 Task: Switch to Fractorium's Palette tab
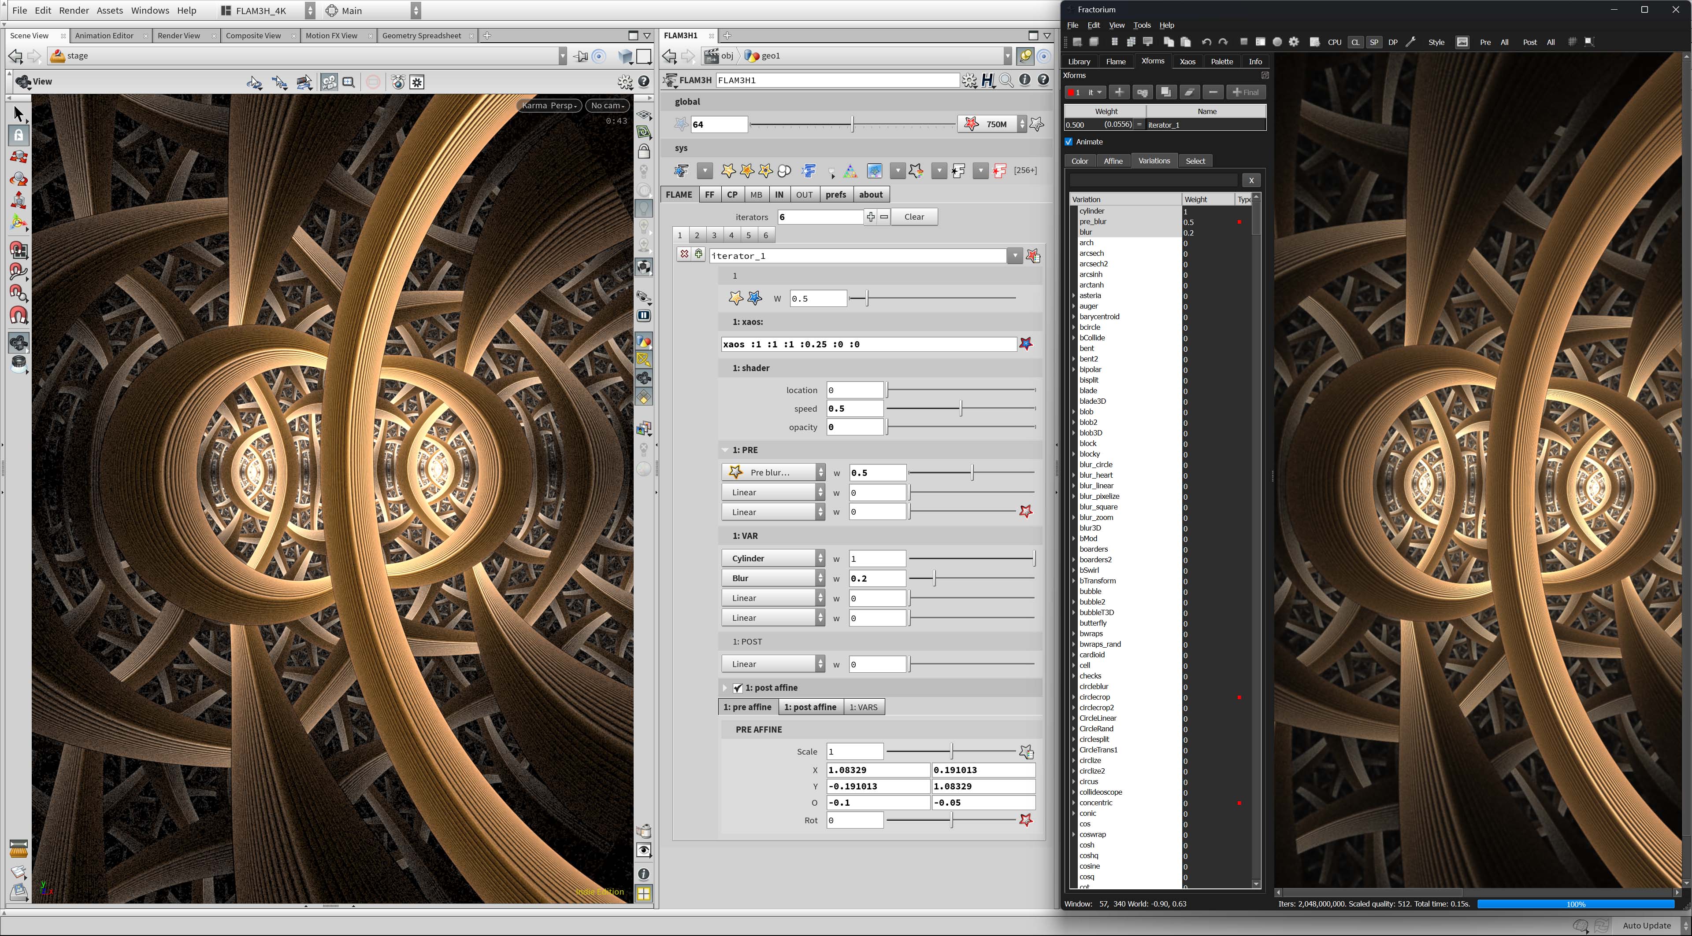(1222, 61)
